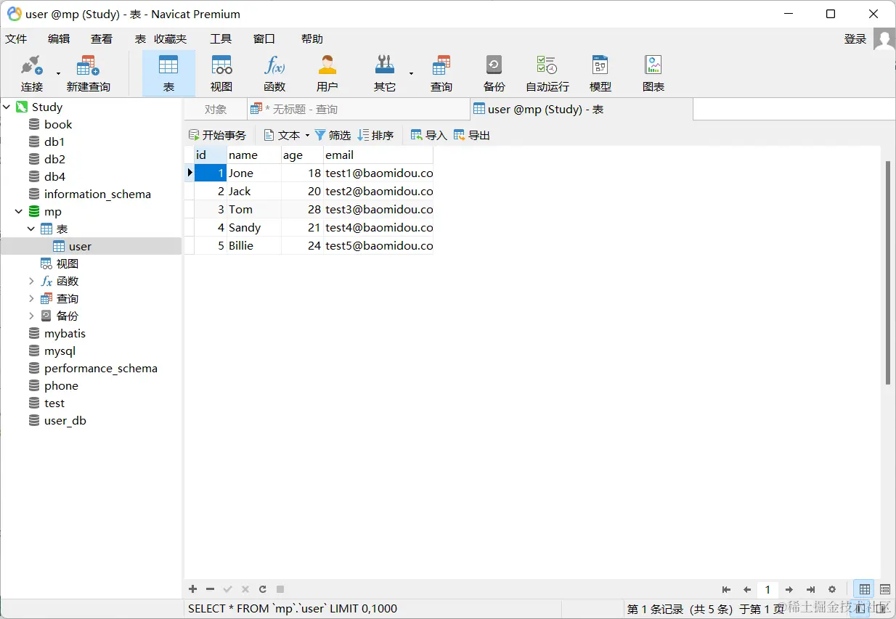Image resolution: width=896 pixels, height=619 pixels.
Task: Click 登录 login link
Action: pyautogui.click(x=855, y=39)
